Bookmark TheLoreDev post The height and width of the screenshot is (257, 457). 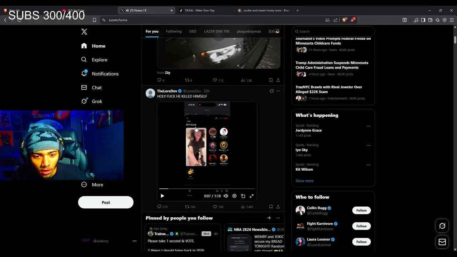click(271, 207)
